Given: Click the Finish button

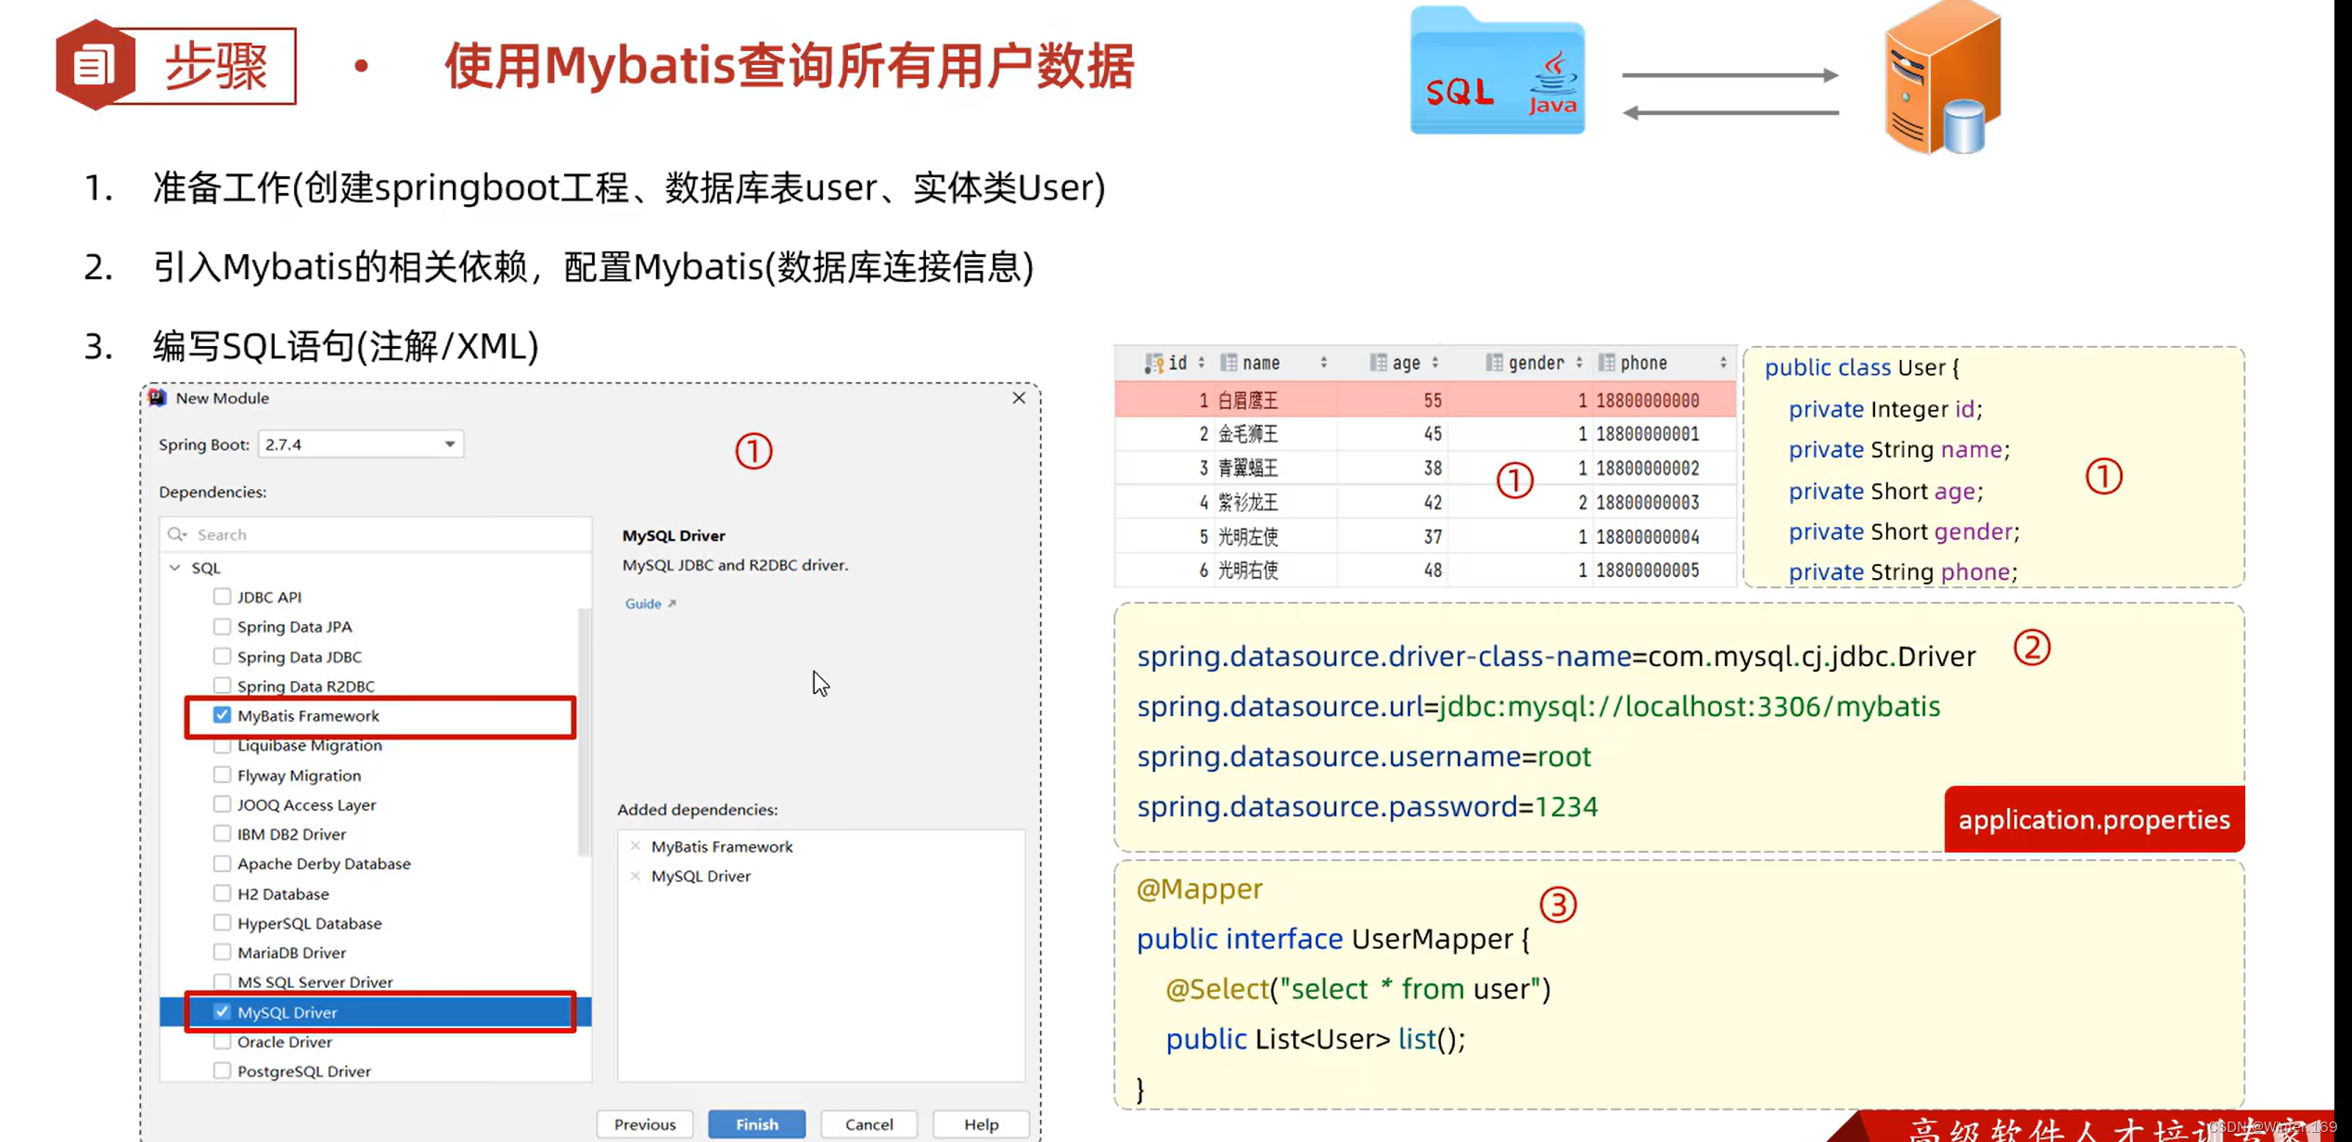Looking at the screenshot, I should 756,1124.
